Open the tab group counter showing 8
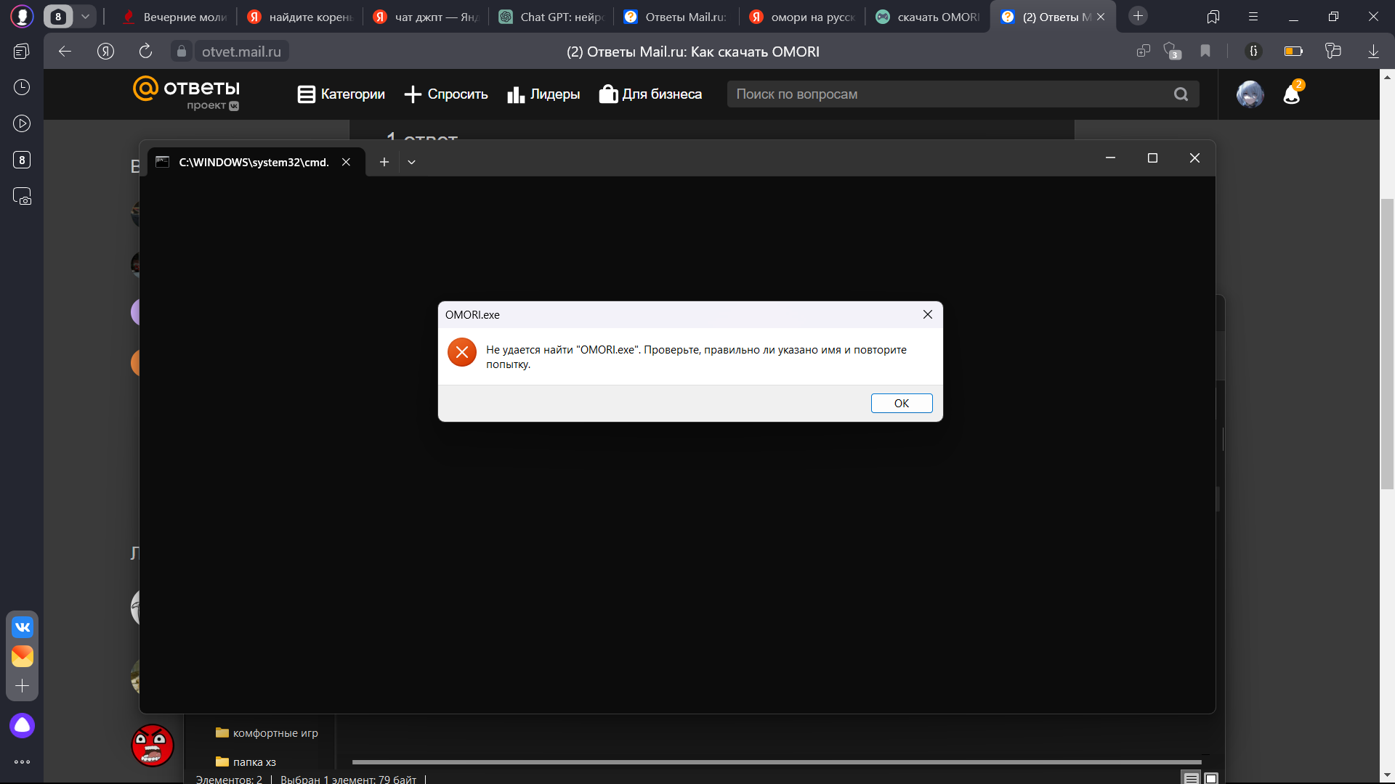Screen dimensions: 1395x784 pos(58,16)
